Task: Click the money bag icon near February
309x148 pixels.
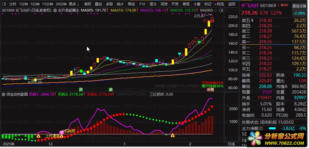Action: point(173,135)
